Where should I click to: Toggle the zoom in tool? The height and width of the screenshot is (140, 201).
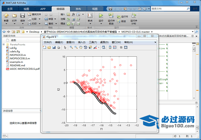(x=71, y=48)
